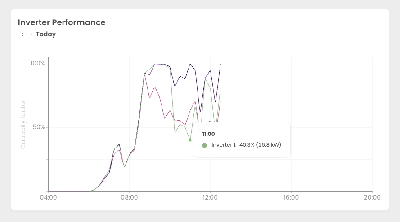The image size is (400, 222).
Task: Click the 12:00 x-axis label
Action: click(210, 197)
